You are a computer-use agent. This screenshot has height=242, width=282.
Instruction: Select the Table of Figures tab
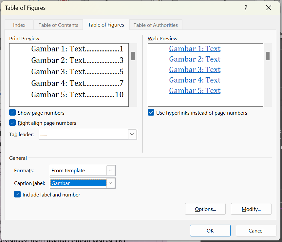[x=106, y=25]
